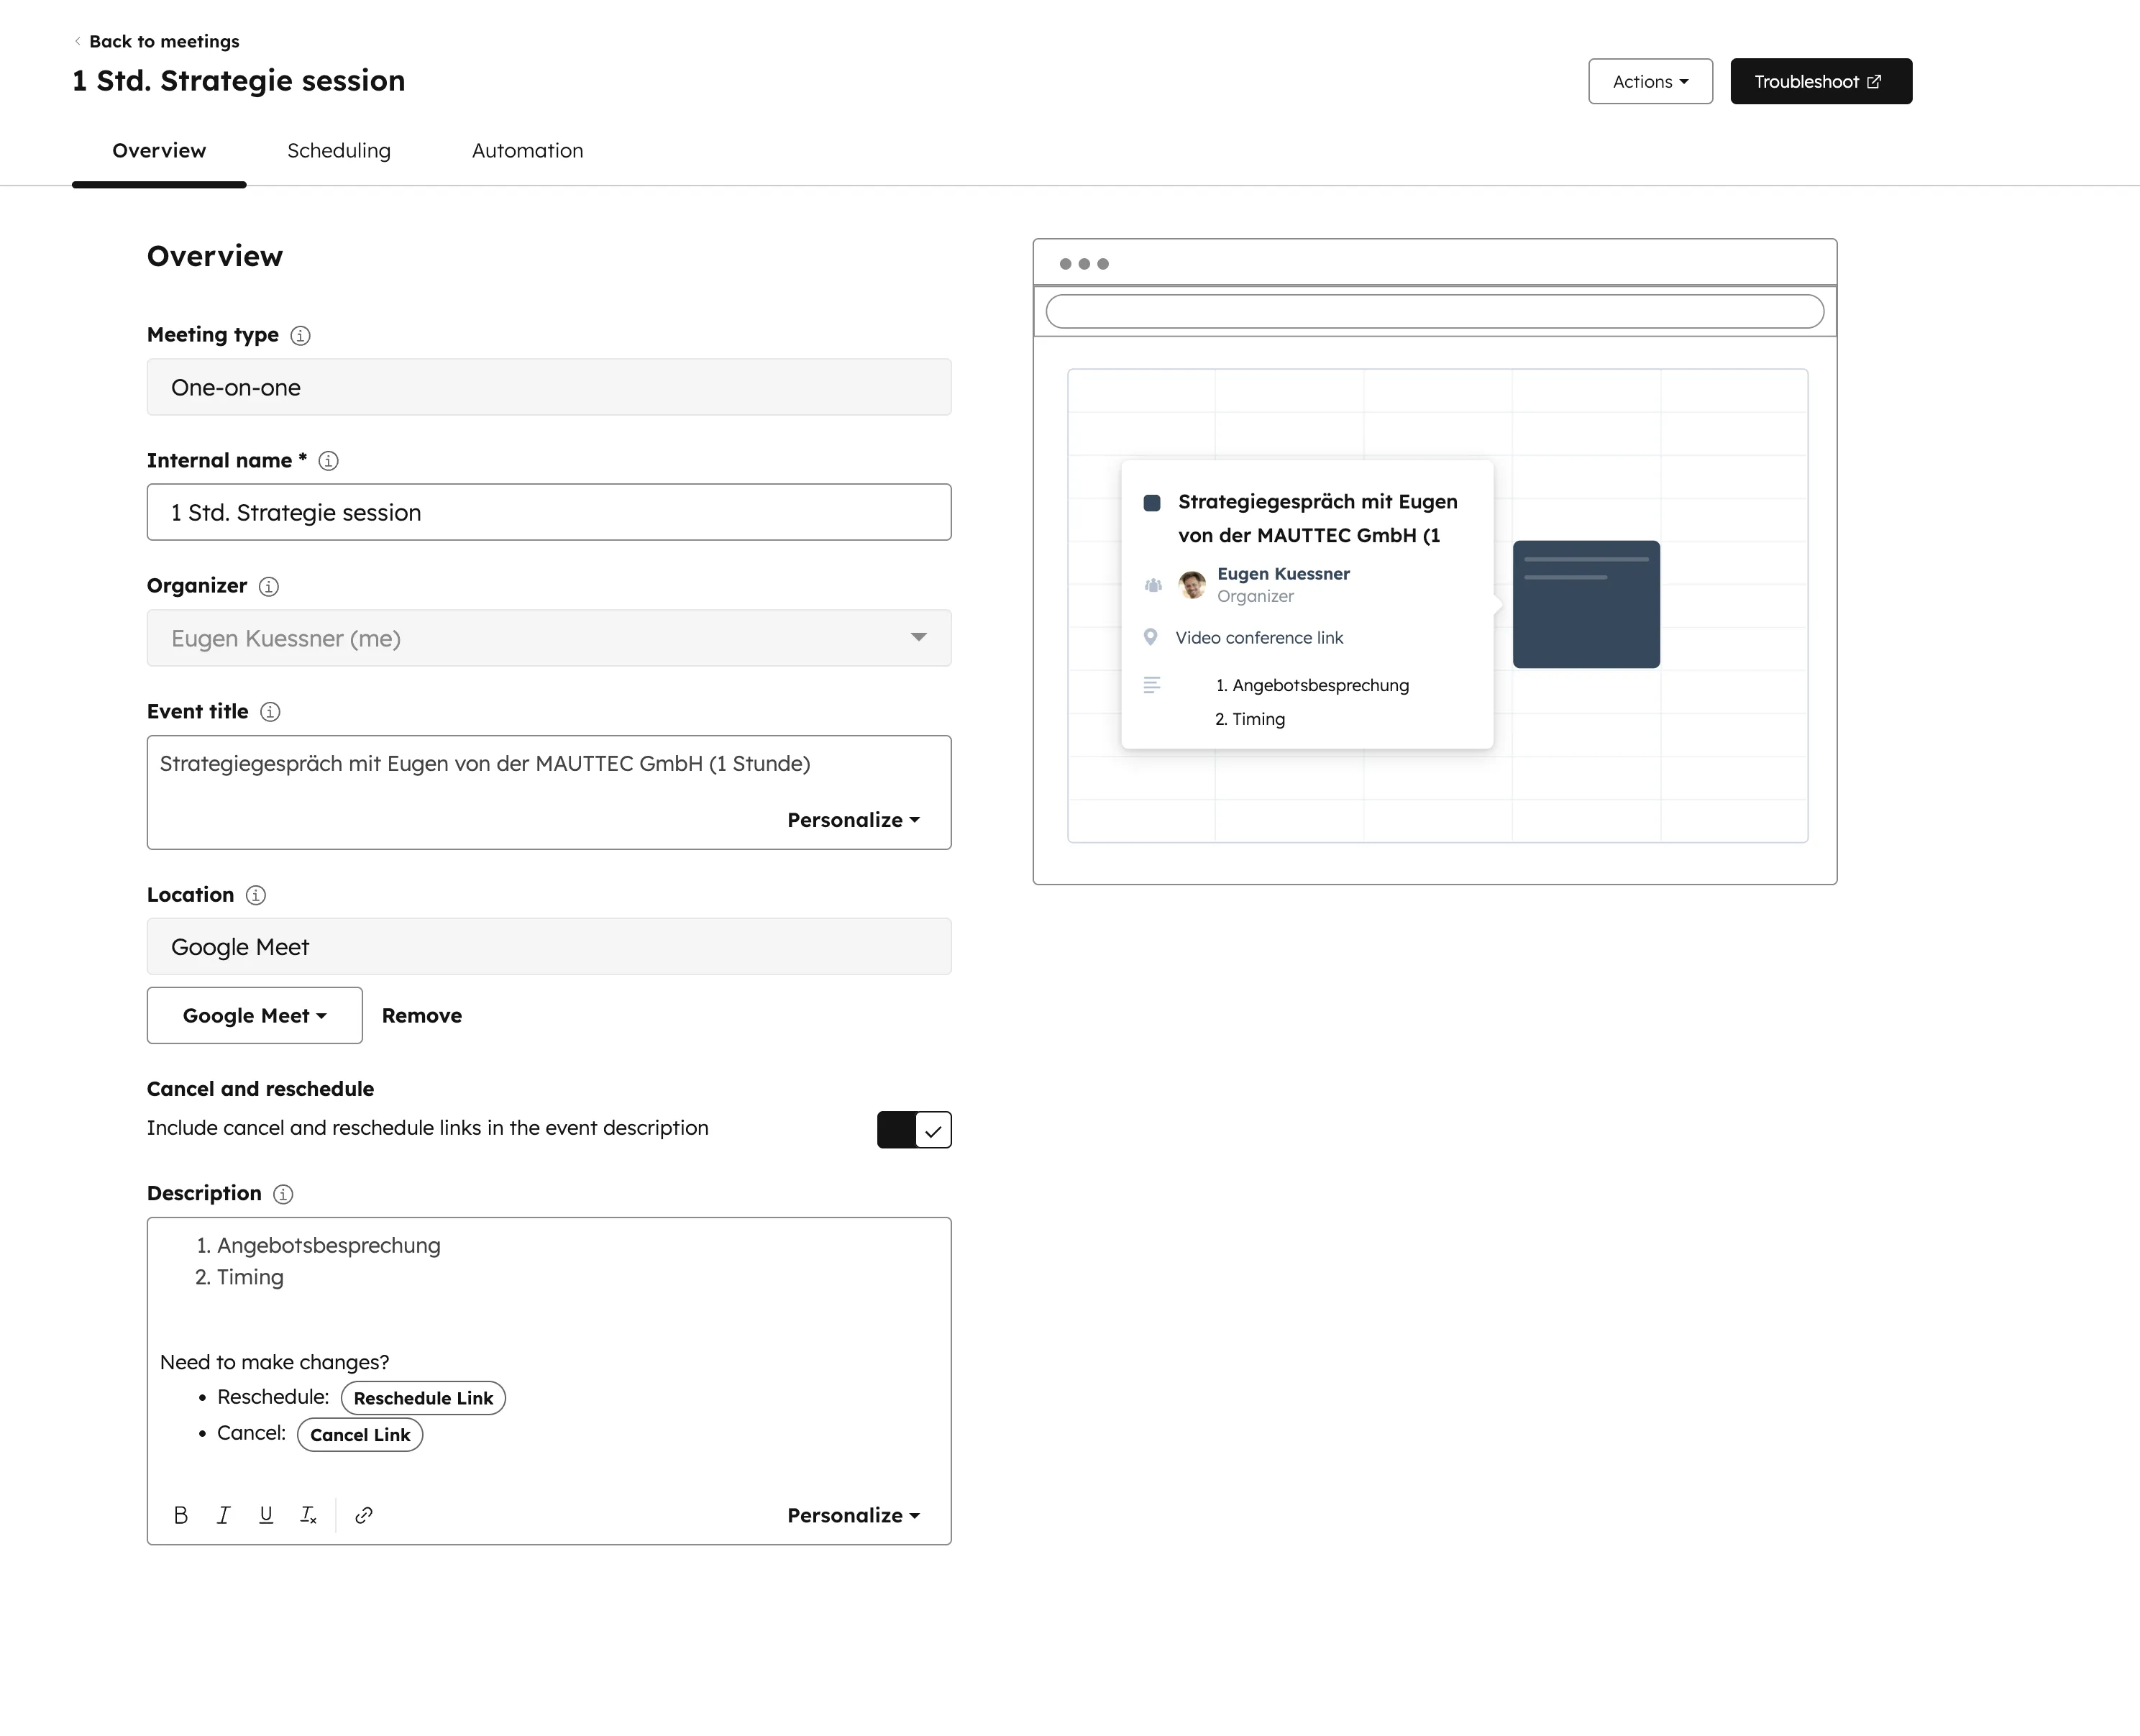Disable cancel and reschedule links toggle
Viewport: 2140px width, 1736px height.
click(x=913, y=1130)
